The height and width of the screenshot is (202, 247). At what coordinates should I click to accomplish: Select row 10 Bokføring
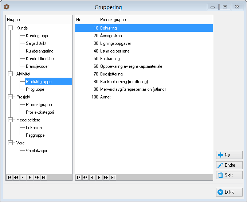click(x=144, y=28)
